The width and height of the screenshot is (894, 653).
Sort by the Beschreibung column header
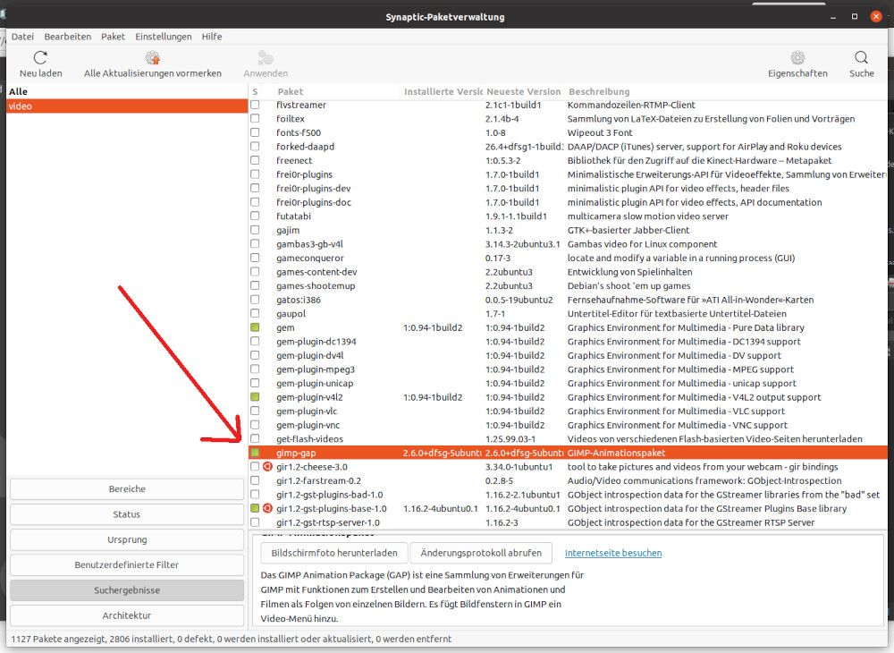click(726, 91)
